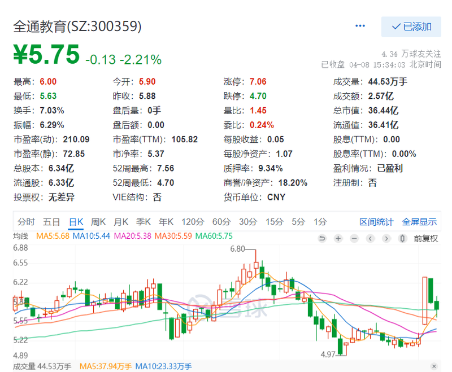Click the candlestick style icon beside 前复权
The height and width of the screenshot is (372, 452).
[403, 238]
